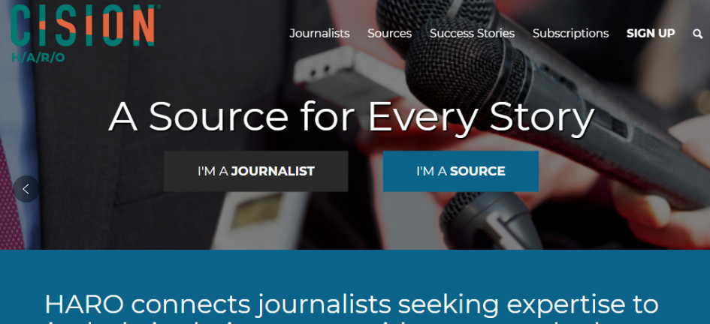Click the "A Source for Every Story" headline

pos(352,117)
